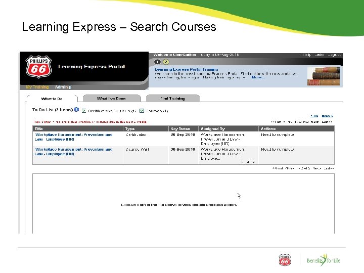Click the Export link above the table
364x273 pixels.
point(327,116)
